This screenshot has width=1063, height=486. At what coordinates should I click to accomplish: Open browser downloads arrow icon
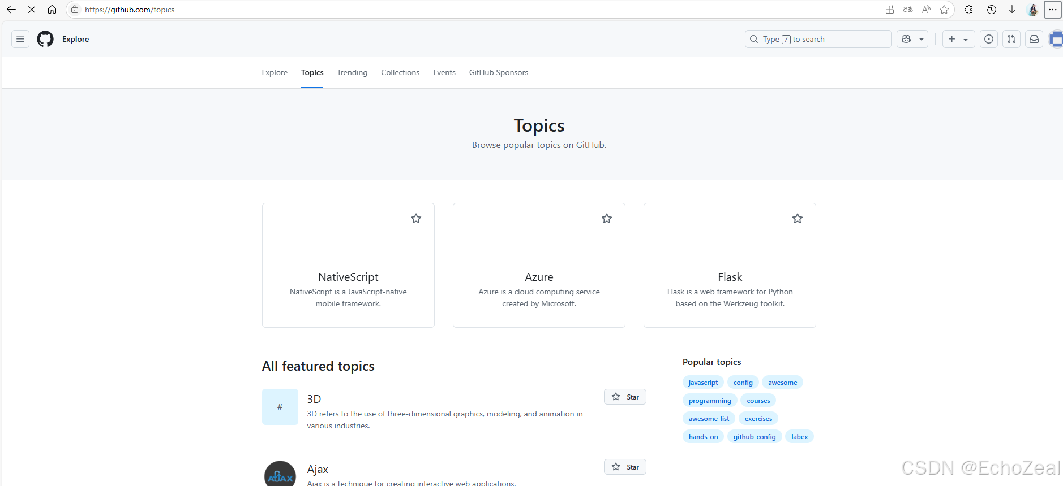pos(1012,10)
